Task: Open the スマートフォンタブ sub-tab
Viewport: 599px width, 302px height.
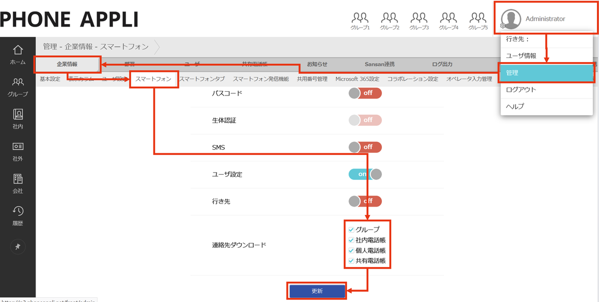Action: point(202,79)
